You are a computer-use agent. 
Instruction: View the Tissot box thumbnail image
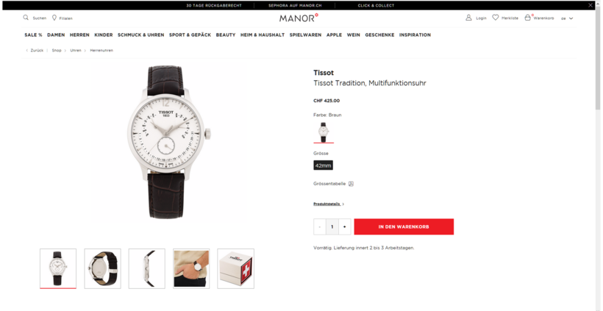[236, 268]
